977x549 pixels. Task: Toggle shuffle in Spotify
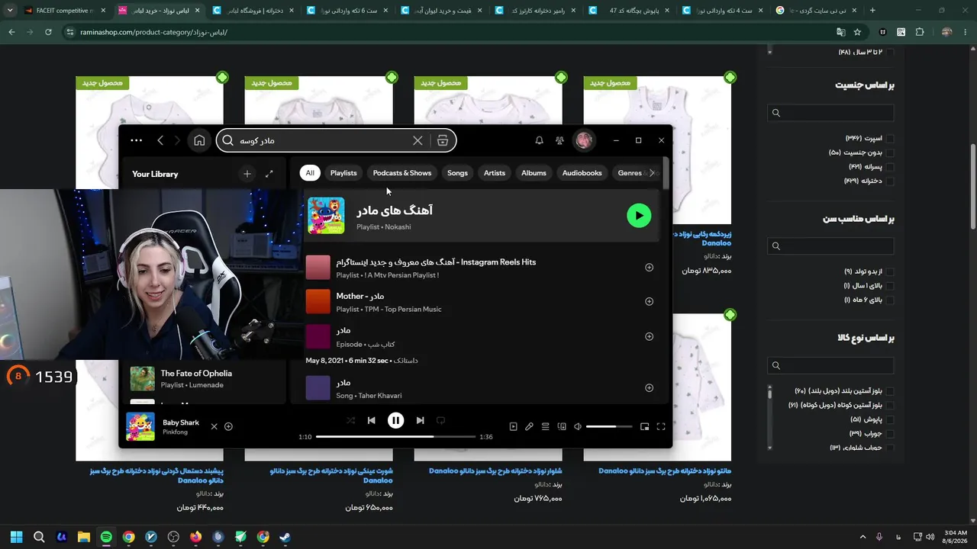point(350,420)
